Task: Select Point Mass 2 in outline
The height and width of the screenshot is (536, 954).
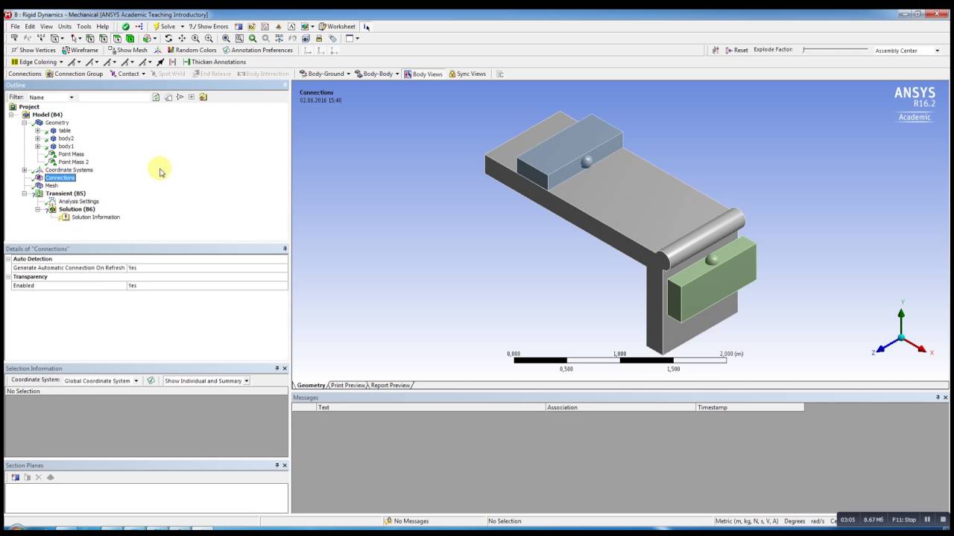Action: [x=73, y=162]
